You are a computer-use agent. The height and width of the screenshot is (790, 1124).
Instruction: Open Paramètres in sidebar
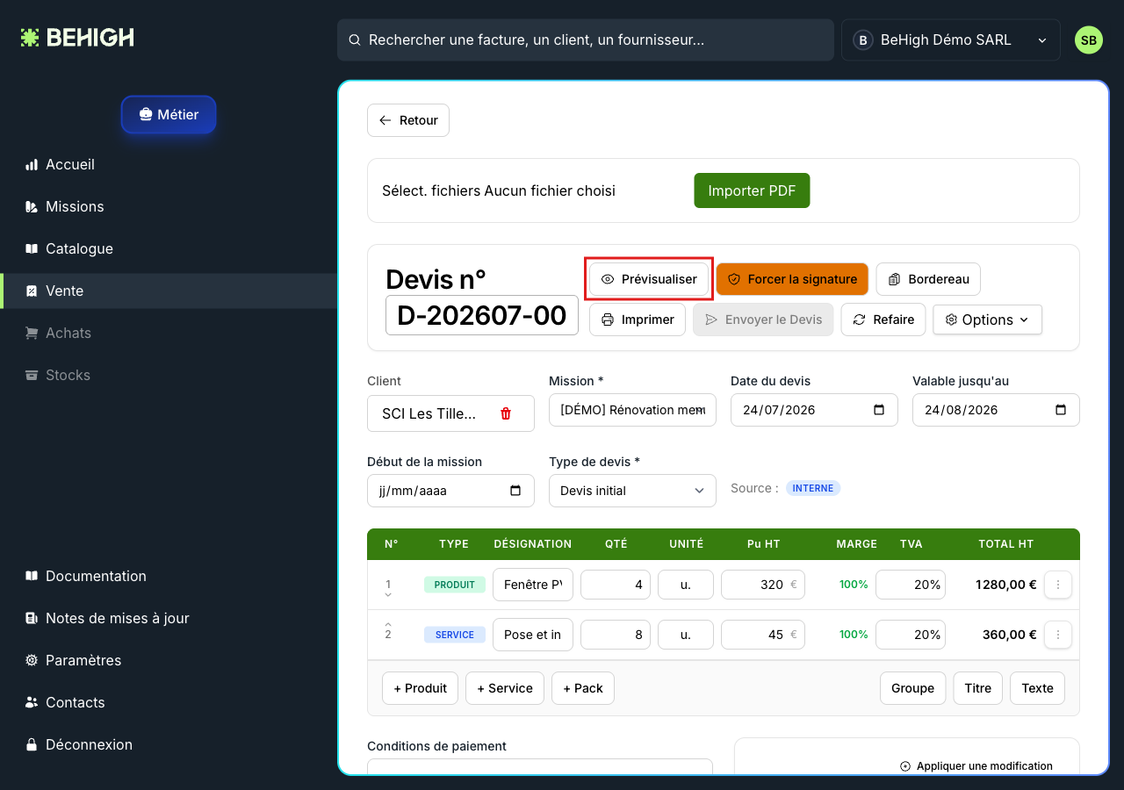pos(83,660)
